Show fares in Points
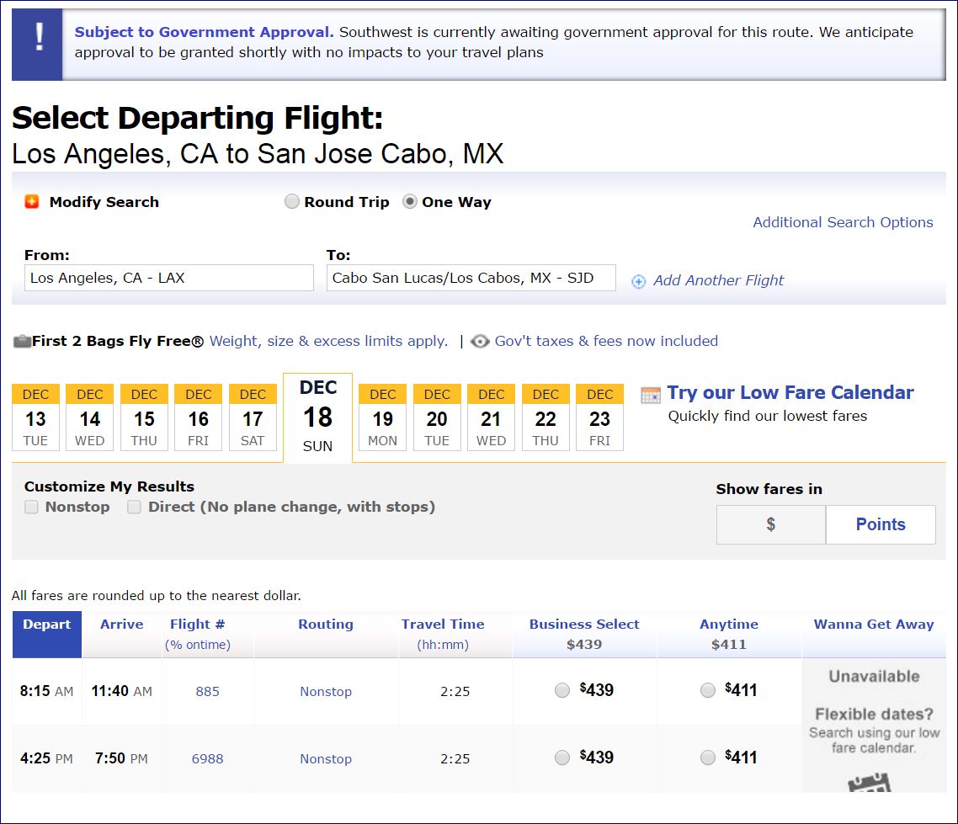958x824 pixels. 881,524
